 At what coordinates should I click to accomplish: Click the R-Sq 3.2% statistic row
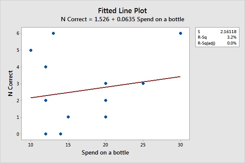(217, 37)
